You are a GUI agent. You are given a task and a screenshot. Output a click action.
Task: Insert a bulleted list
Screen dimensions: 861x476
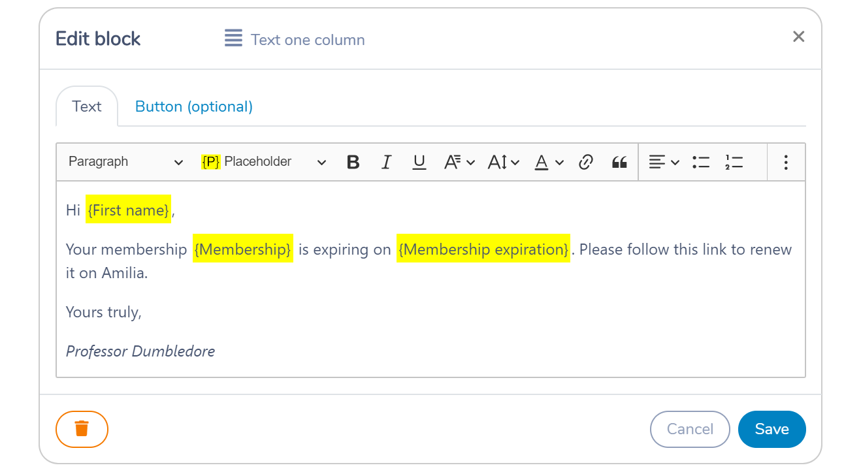point(701,162)
